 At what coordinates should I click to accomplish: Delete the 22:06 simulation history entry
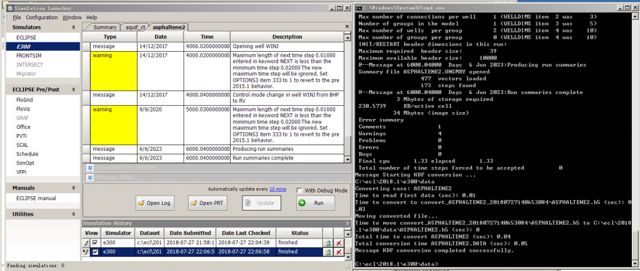click(338, 252)
